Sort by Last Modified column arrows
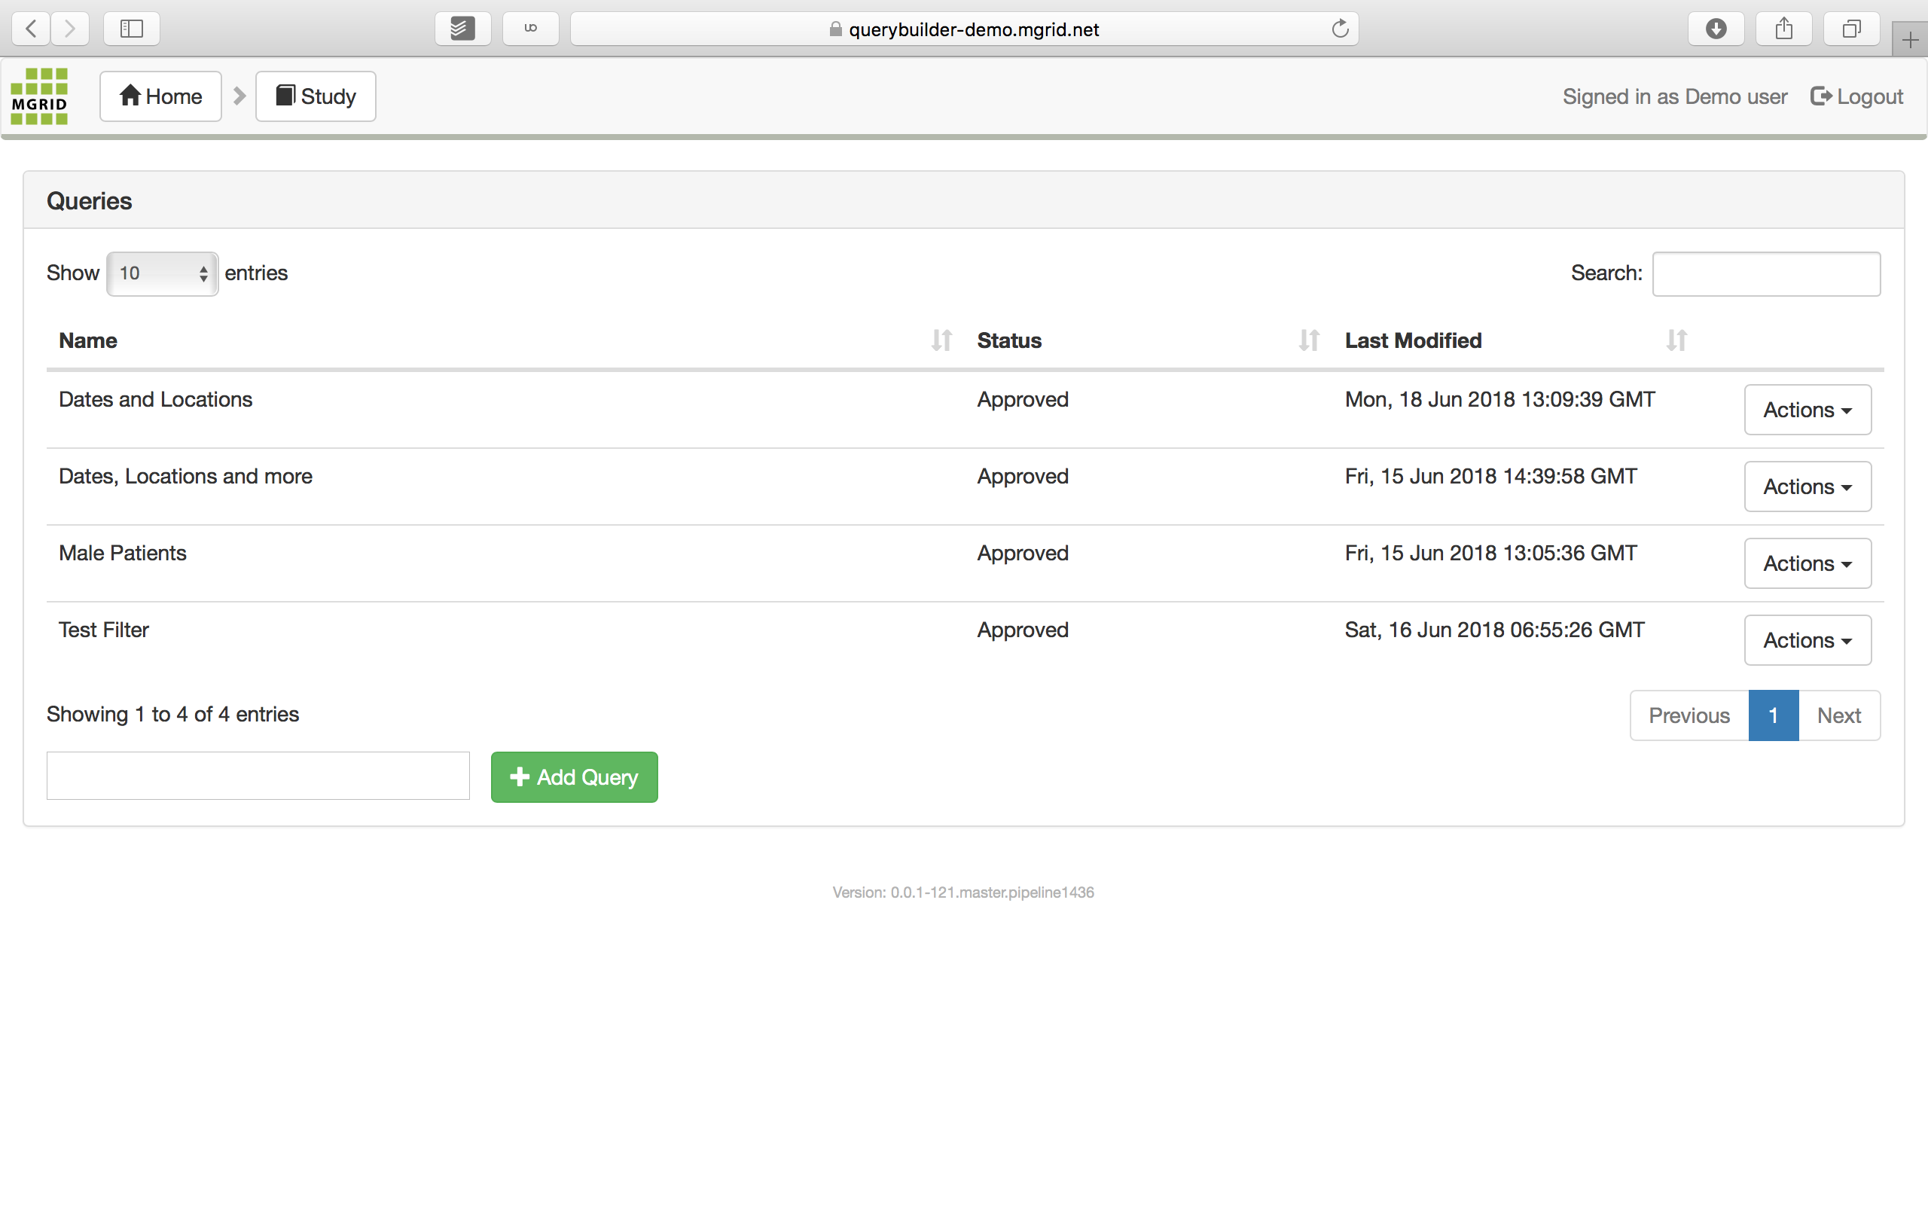 tap(1676, 340)
